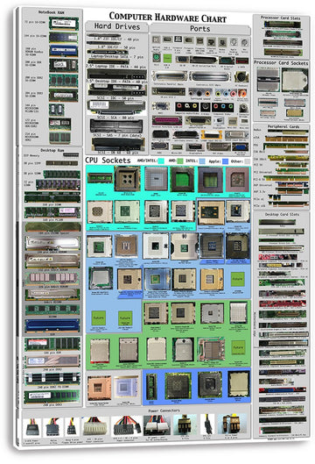Viewport: 315px width, 464px height.
Task: Click the AMD/INTEL cyan legend swatch
Action: point(161,161)
